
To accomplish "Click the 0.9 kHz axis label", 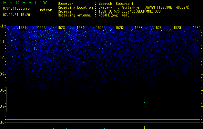I will (x=3, y=74).
